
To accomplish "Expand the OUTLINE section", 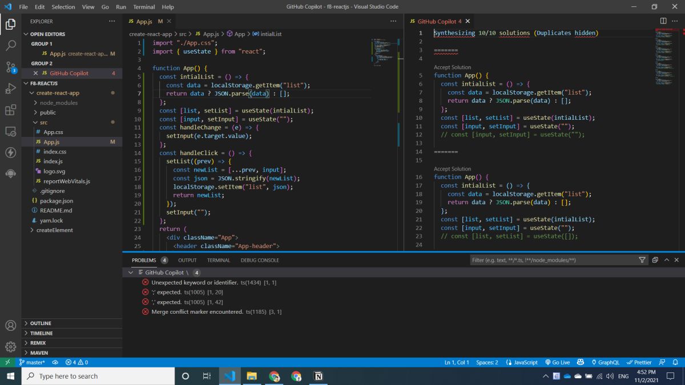I will (x=41, y=323).
